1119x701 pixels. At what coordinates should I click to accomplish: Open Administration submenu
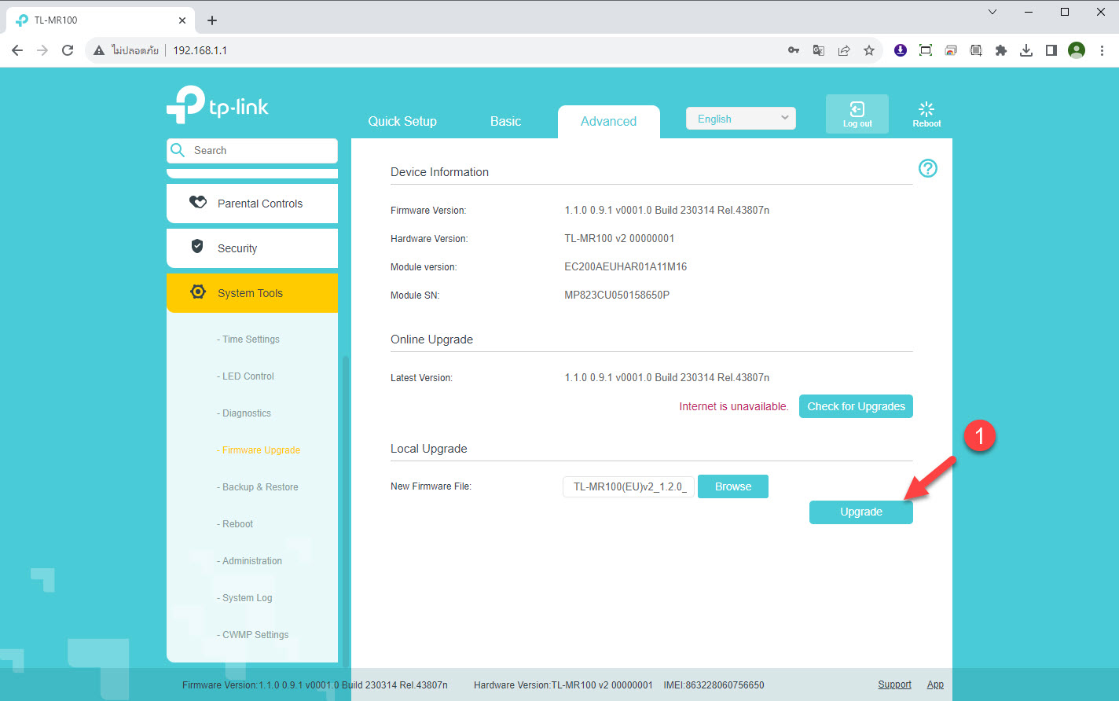pyautogui.click(x=249, y=561)
